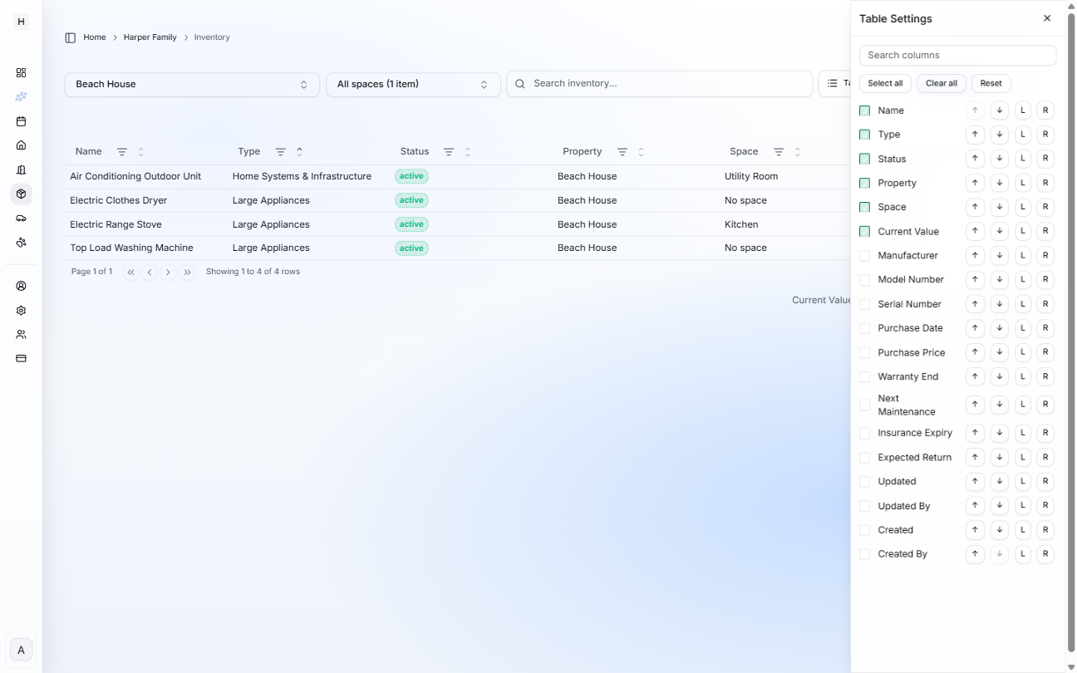
Task: Navigate to Harper Family breadcrumb
Action: click(150, 37)
